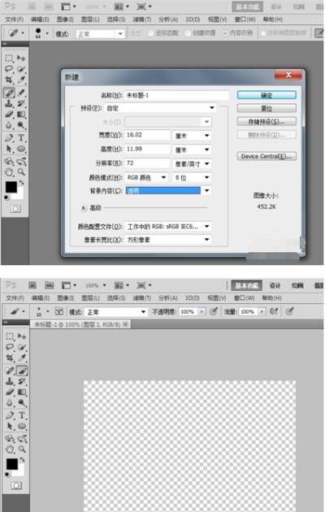Viewport: 325px width, 512px height.
Task: Toggle the Brush panel button in brush options
Action: [59, 311]
